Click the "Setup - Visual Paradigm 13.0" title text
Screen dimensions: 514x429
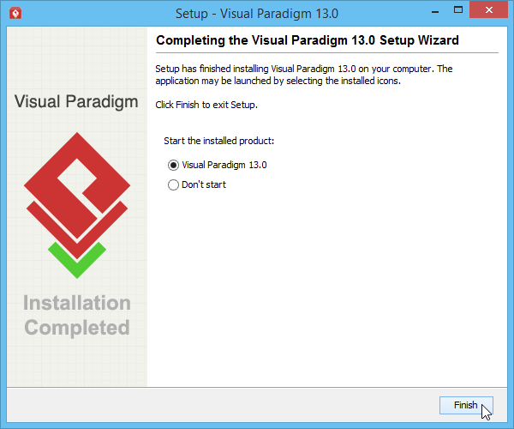(x=257, y=14)
